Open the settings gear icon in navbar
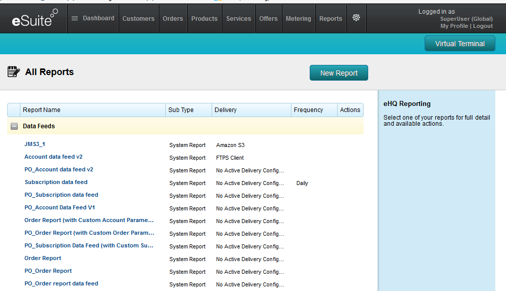 [x=356, y=18]
